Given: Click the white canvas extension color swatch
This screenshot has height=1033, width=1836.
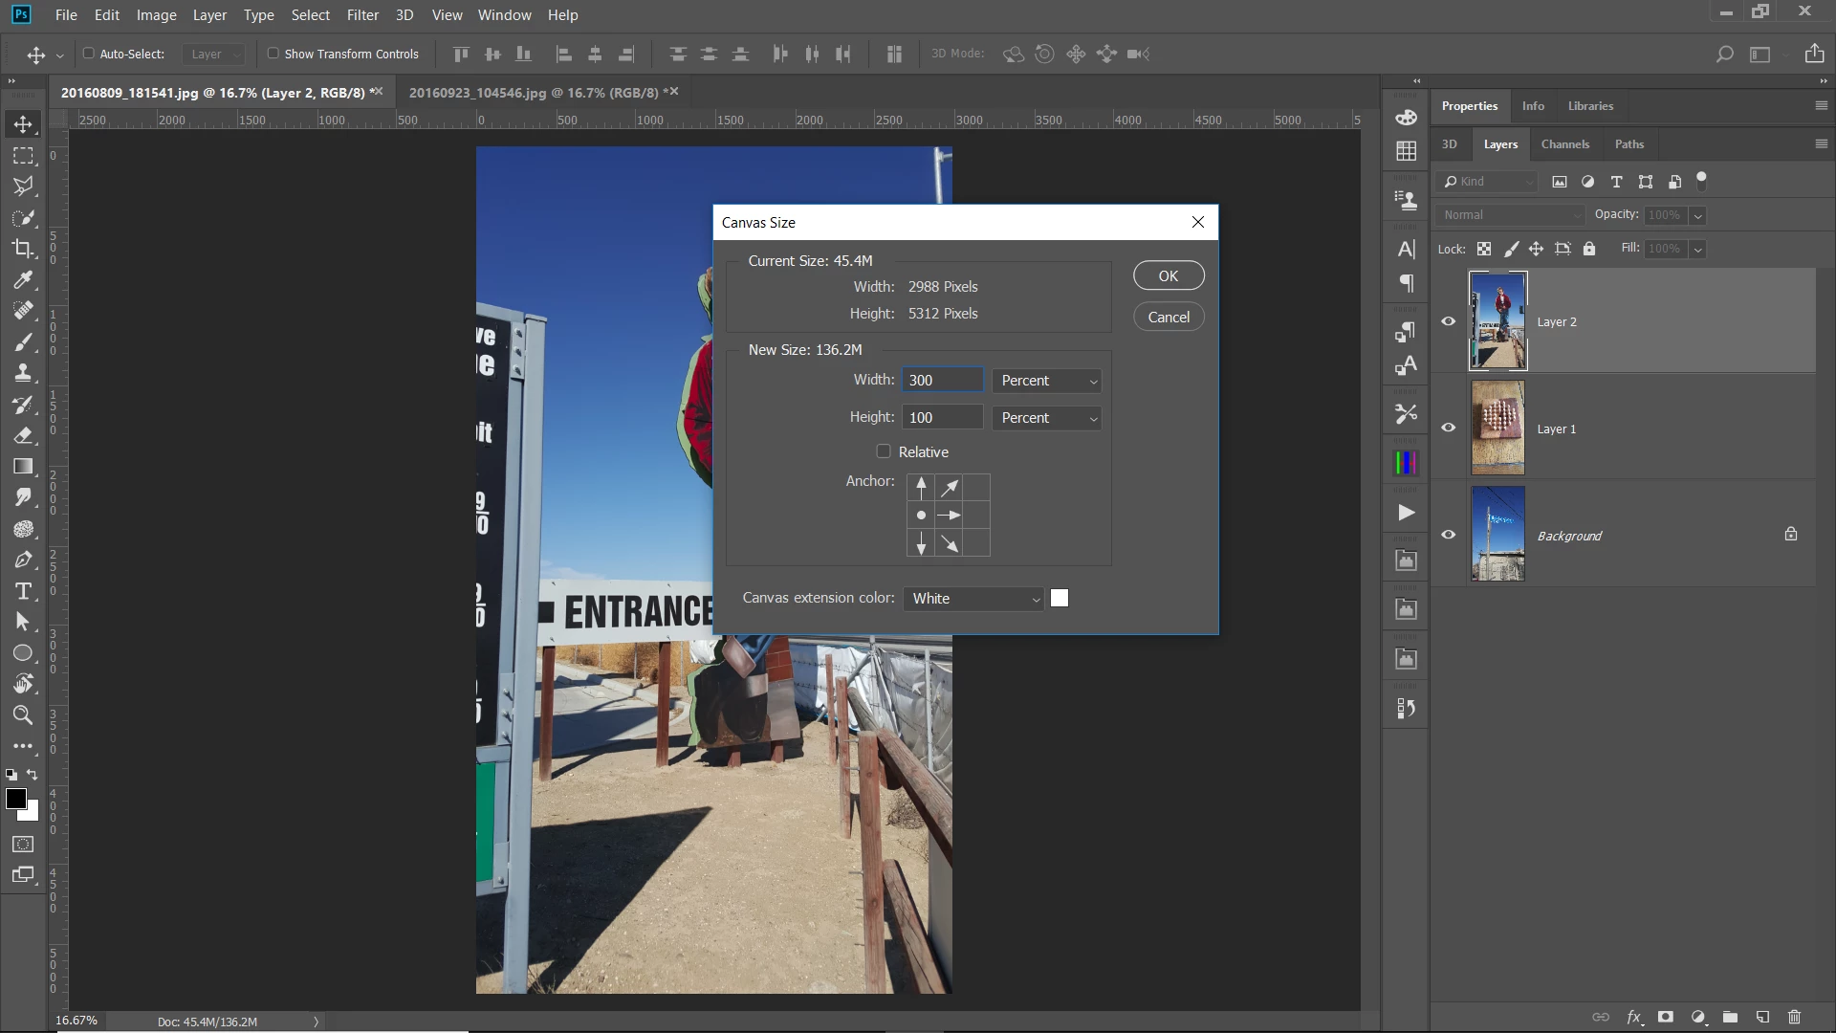Looking at the screenshot, I should click(1060, 599).
